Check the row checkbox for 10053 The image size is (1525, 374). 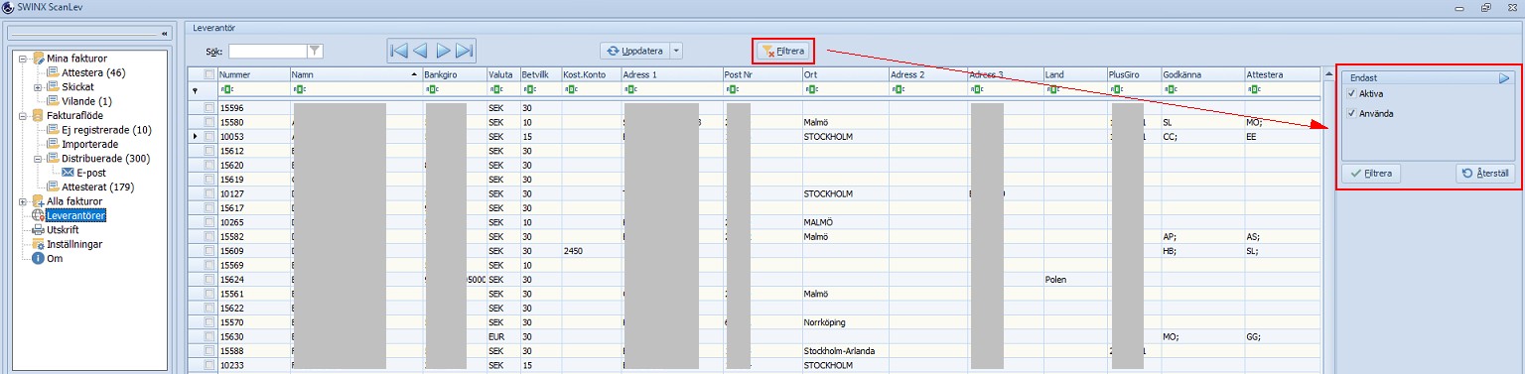208,136
